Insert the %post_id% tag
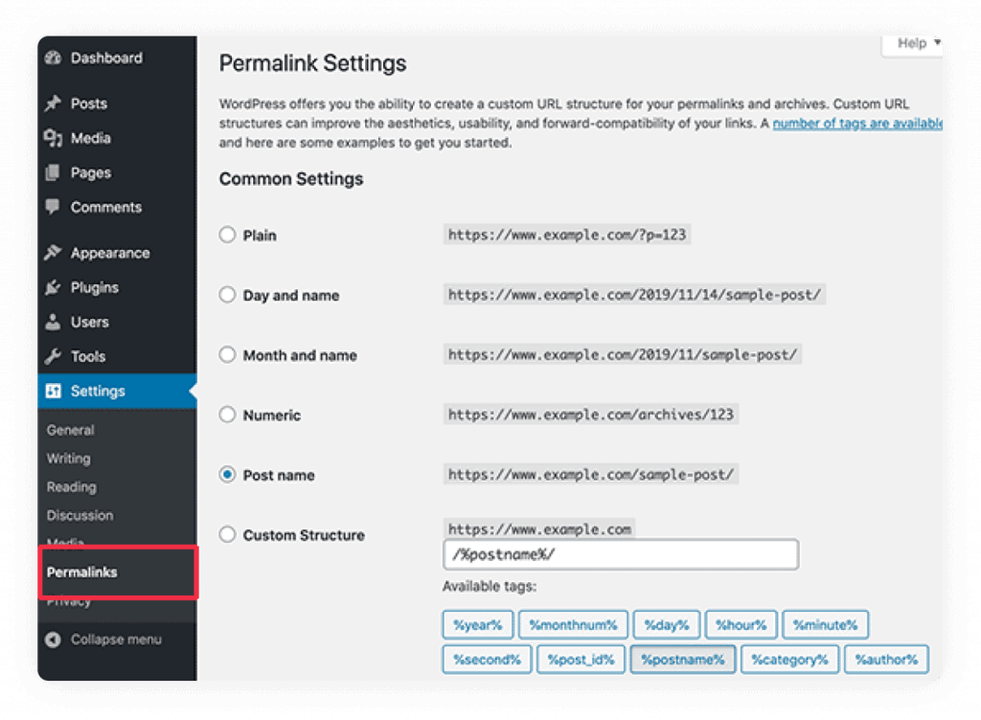 582,660
